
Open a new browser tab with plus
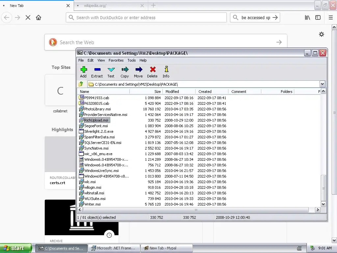pyautogui.click(x=153, y=5)
